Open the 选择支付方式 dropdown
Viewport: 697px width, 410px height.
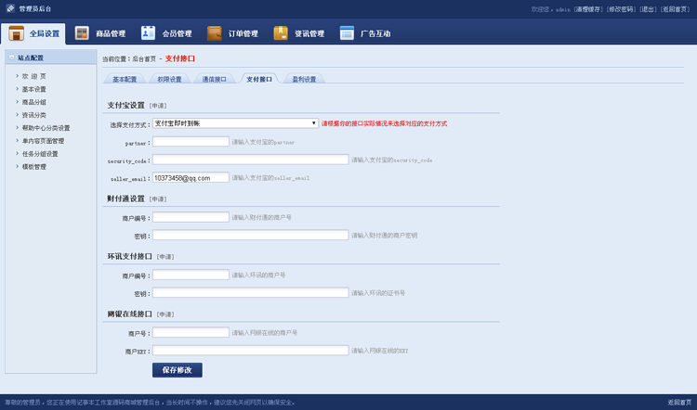click(x=235, y=123)
